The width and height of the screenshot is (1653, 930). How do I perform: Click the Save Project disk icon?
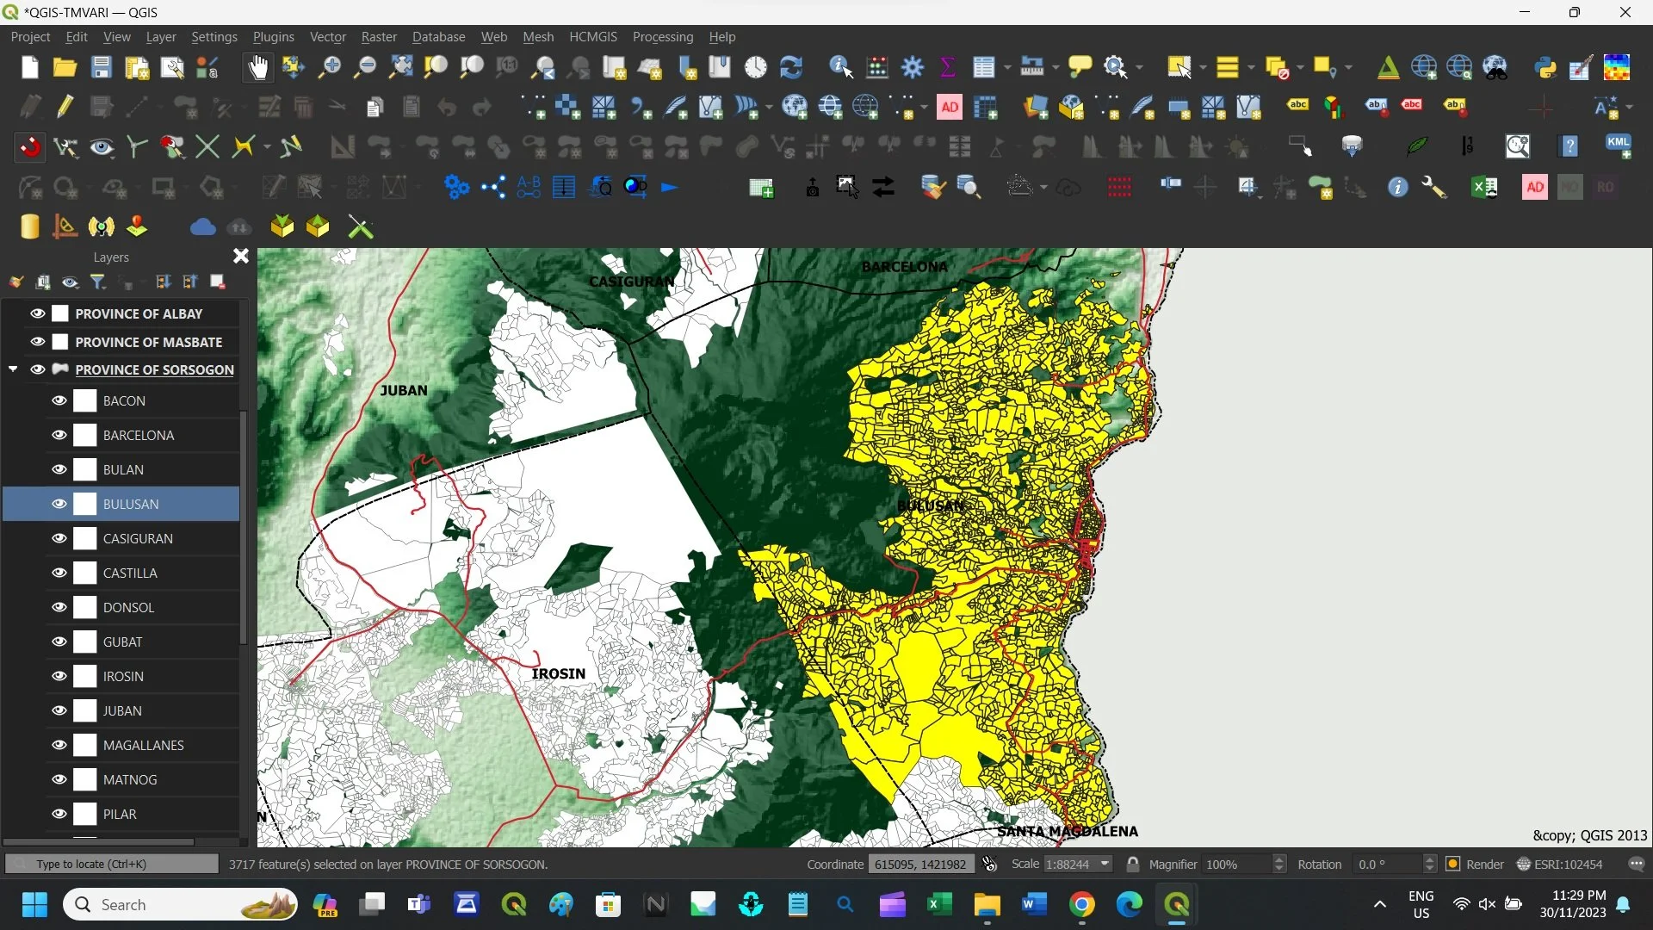[102, 67]
